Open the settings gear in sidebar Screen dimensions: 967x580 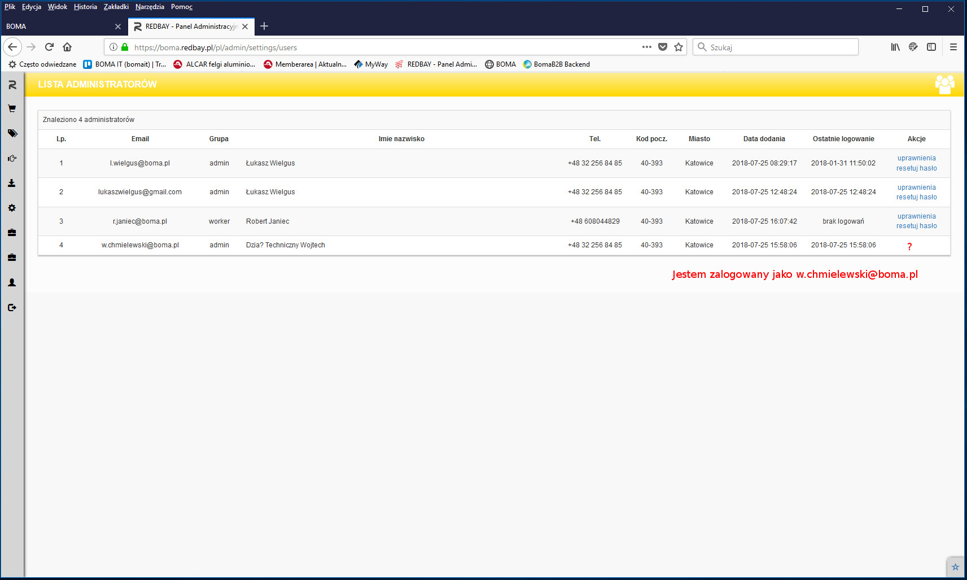tap(12, 208)
